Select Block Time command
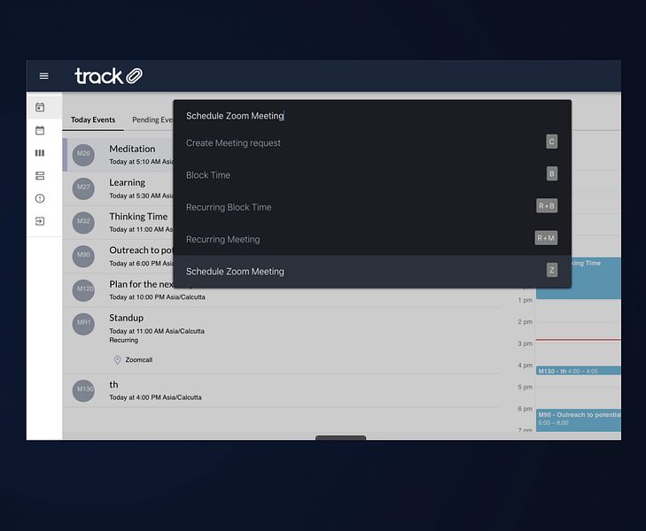646x531 pixels. click(372, 175)
